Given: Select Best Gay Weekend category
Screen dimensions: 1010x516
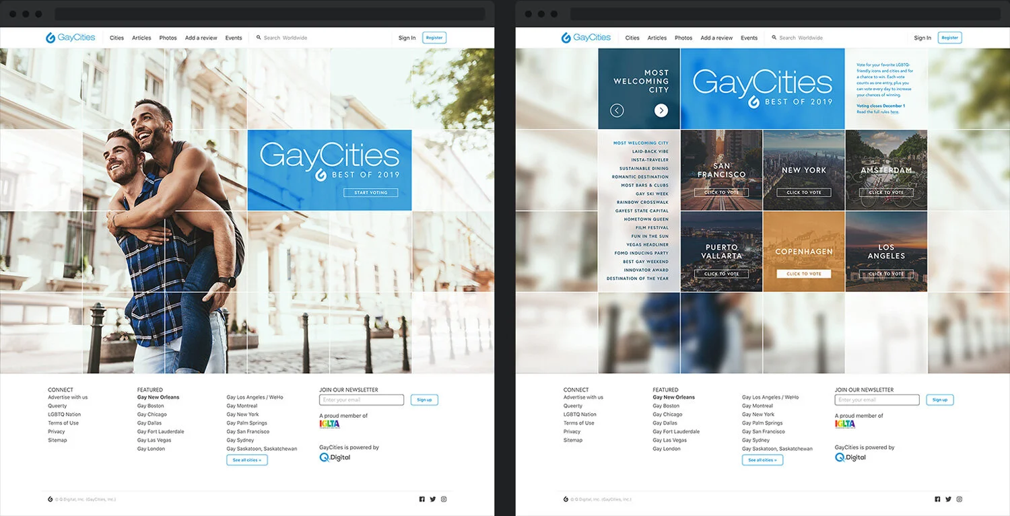Looking at the screenshot, I should pos(646,262).
